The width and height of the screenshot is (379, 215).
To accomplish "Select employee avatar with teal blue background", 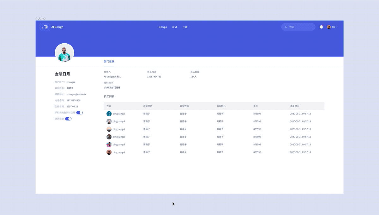I will [109, 114].
